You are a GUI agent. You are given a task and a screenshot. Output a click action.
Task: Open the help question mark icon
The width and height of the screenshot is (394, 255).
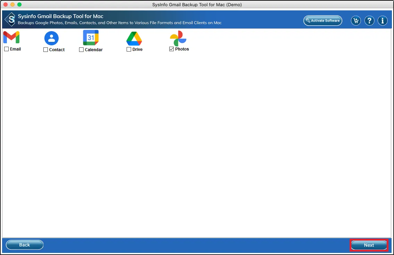[x=369, y=21]
